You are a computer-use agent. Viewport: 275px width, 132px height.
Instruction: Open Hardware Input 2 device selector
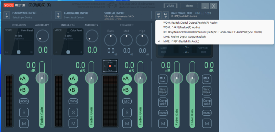[58, 15]
